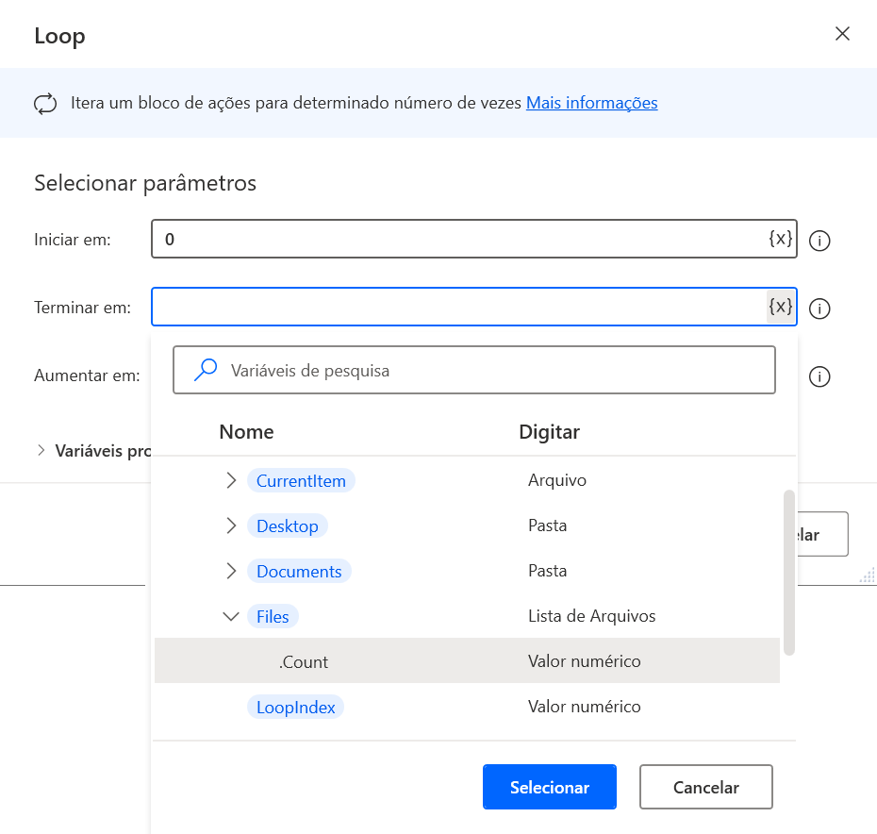Click the loop icon in the description banner
Viewport: 877px width, 834px height.
click(44, 103)
